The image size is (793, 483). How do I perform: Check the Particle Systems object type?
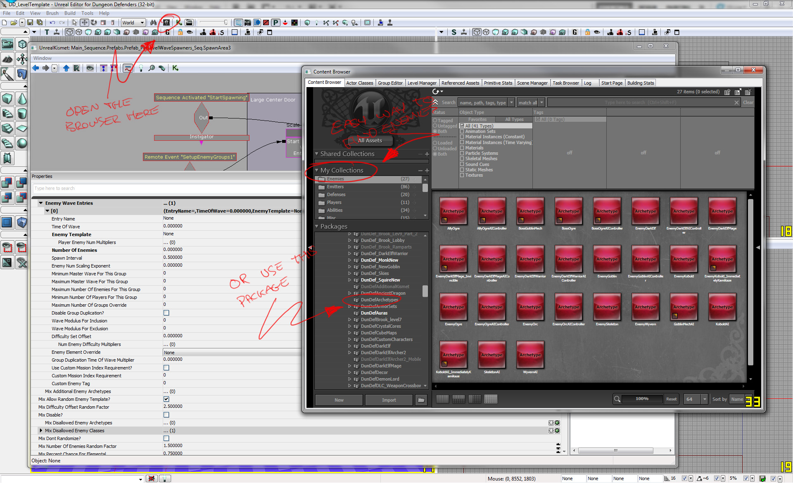coord(462,153)
